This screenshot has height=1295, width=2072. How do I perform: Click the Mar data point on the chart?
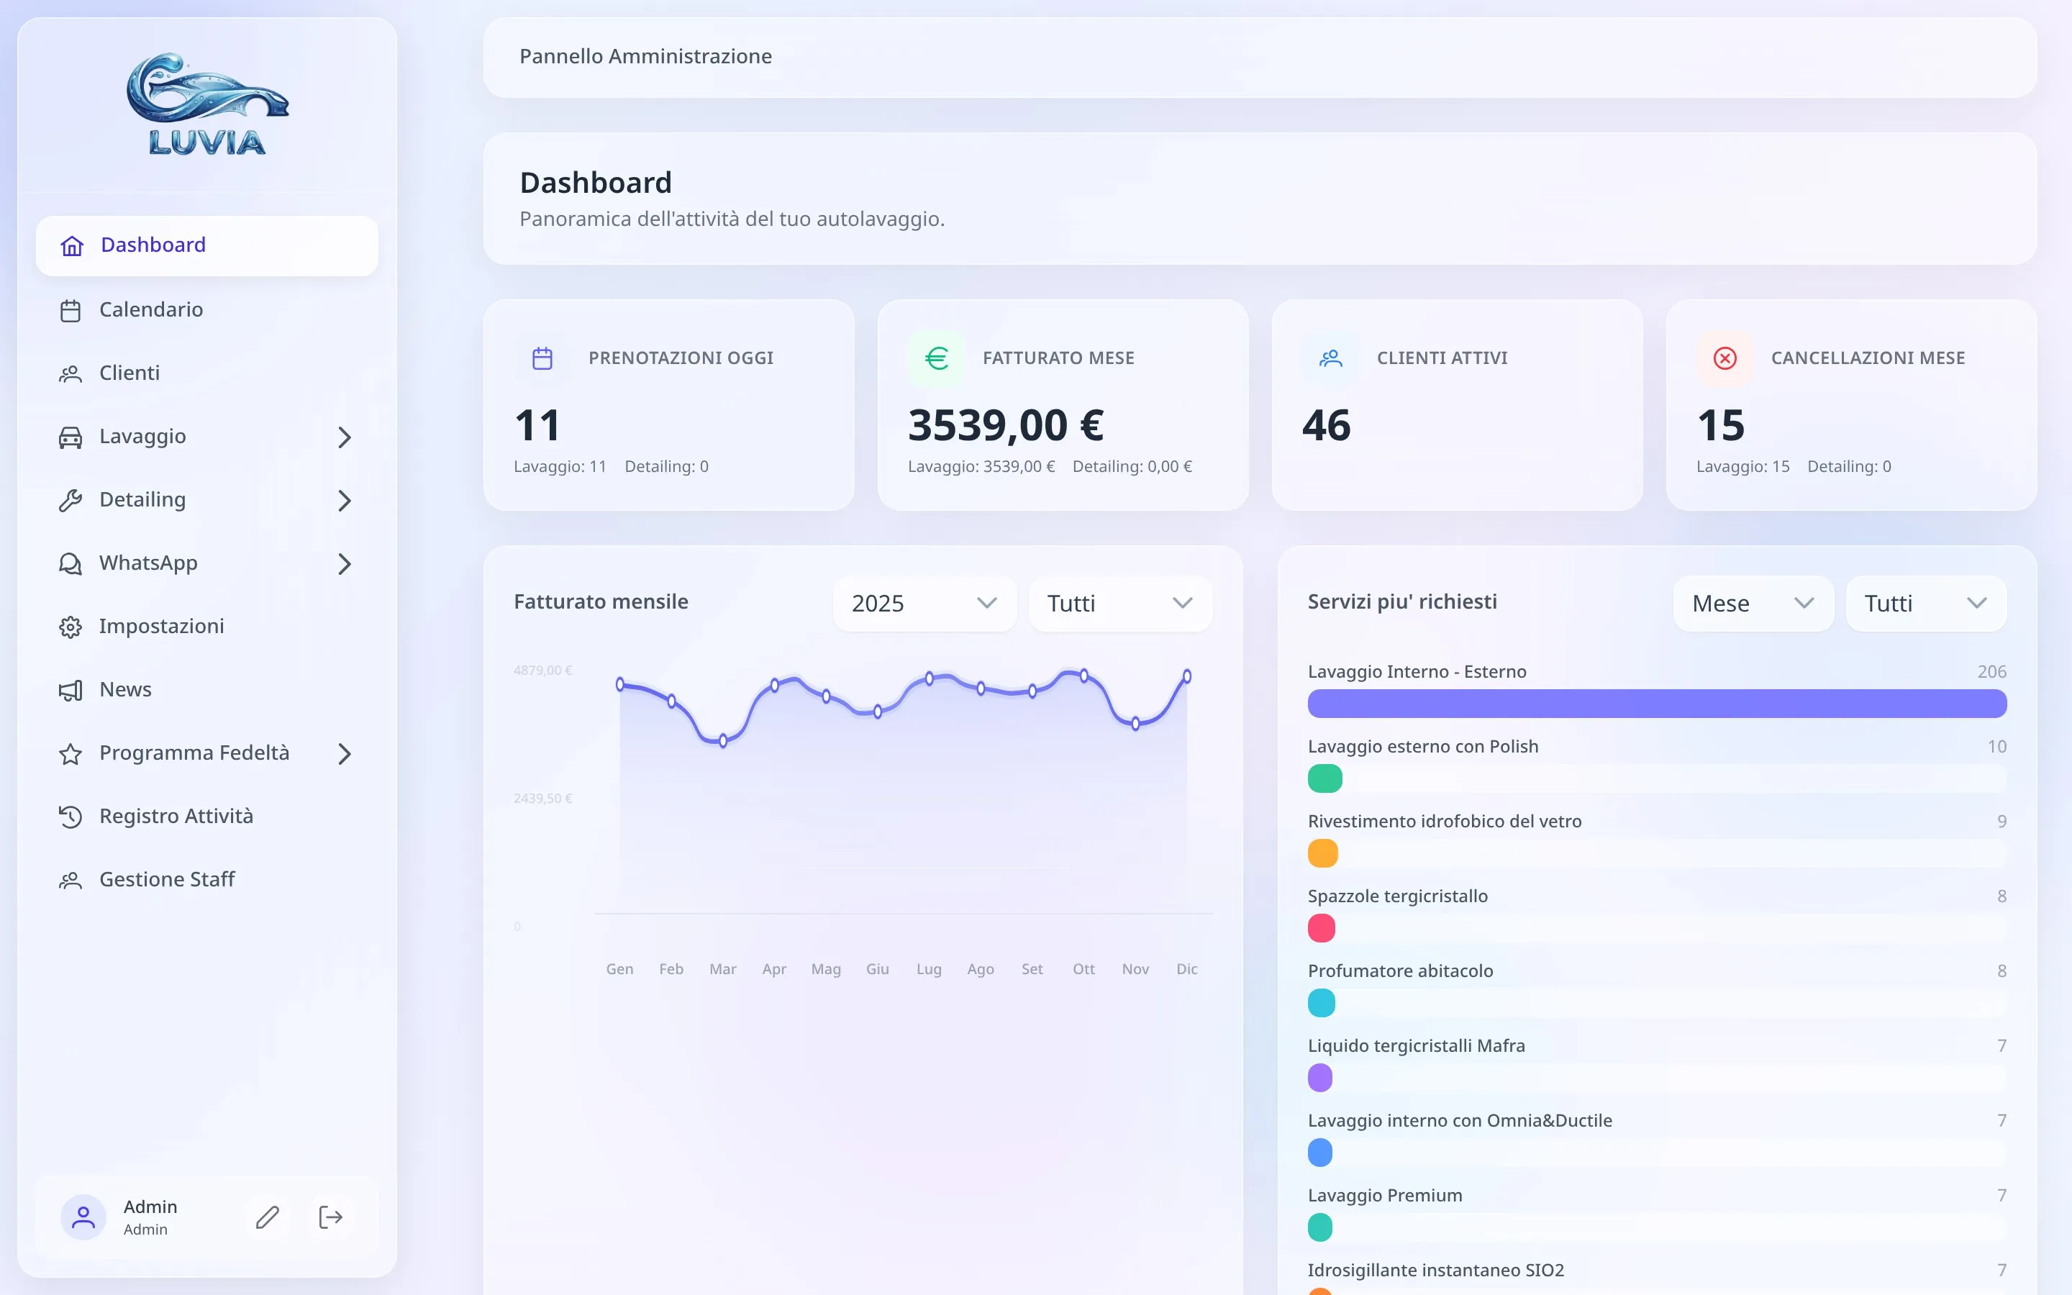click(722, 741)
